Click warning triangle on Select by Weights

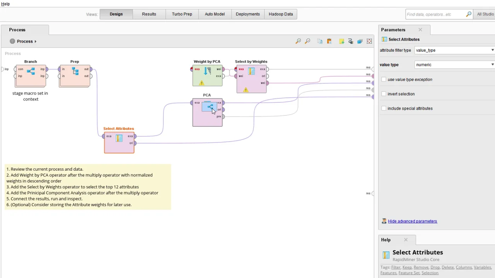pos(246,90)
